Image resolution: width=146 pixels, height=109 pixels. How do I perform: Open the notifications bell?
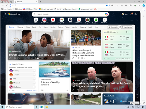131,14
